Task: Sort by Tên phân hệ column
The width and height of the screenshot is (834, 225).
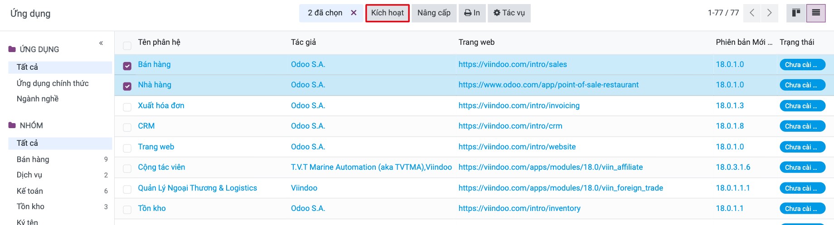Action: coord(159,42)
